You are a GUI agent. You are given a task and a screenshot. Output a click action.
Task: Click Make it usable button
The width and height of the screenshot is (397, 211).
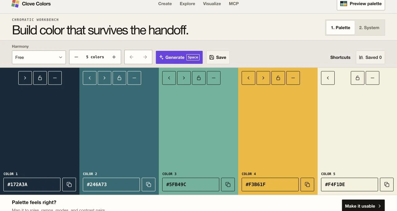pyautogui.click(x=363, y=206)
